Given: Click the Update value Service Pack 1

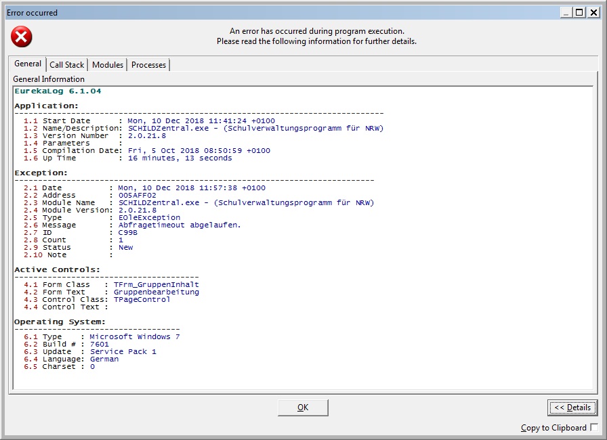Looking at the screenshot, I should [x=123, y=352].
